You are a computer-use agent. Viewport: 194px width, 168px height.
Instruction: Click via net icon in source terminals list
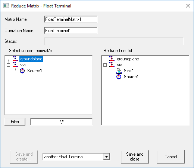15,65
